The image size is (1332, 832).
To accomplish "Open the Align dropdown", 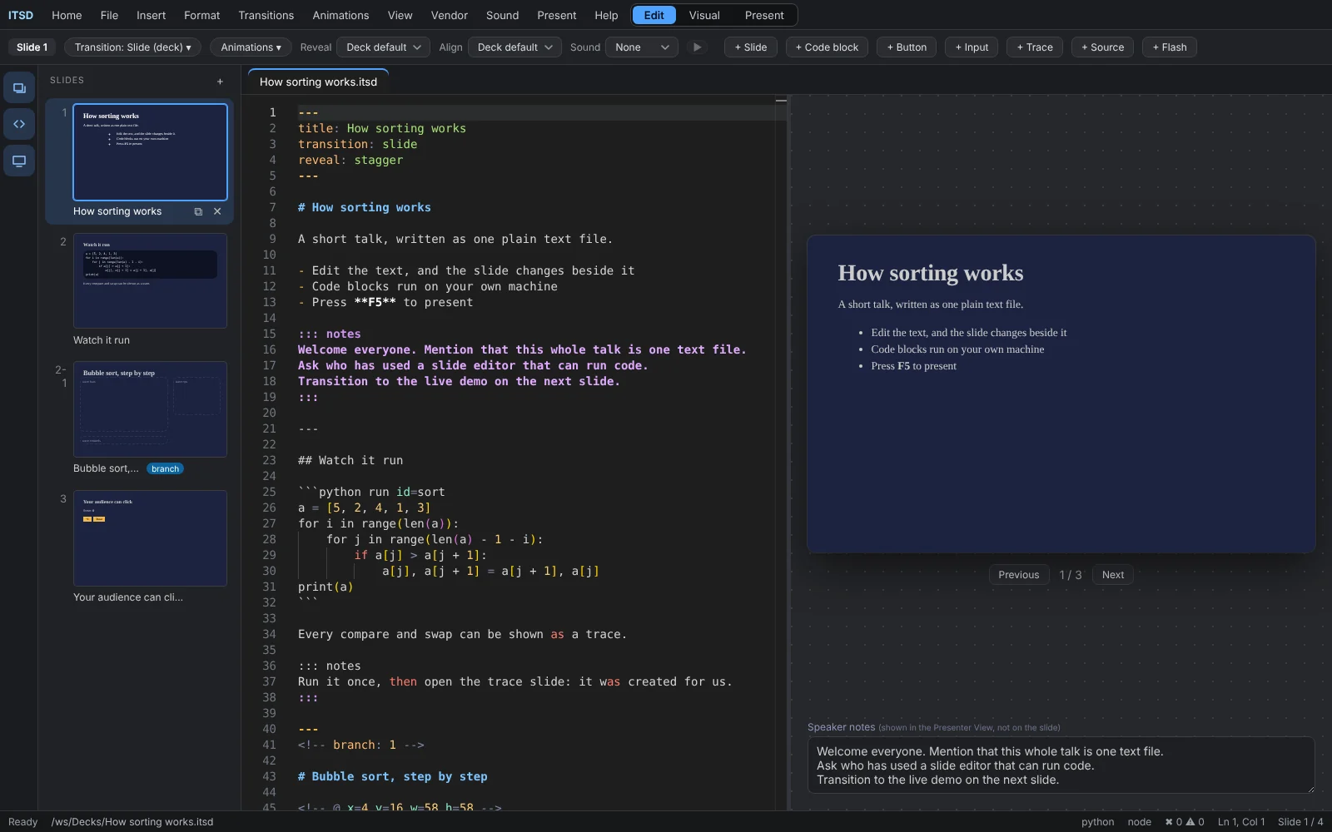I will coord(514,47).
